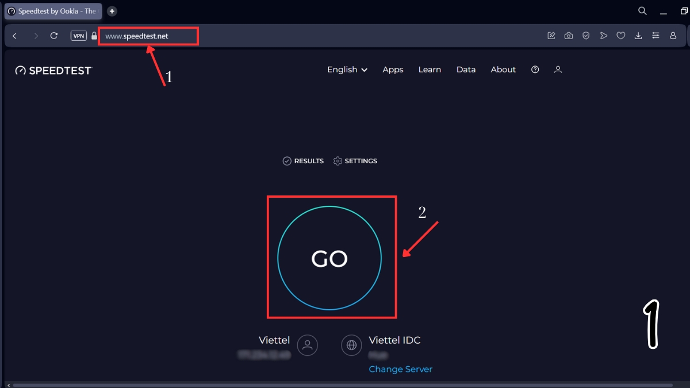690x388 pixels.
Task: Open the pinboard edit icon in toolbar
Action: coord(551,36)
